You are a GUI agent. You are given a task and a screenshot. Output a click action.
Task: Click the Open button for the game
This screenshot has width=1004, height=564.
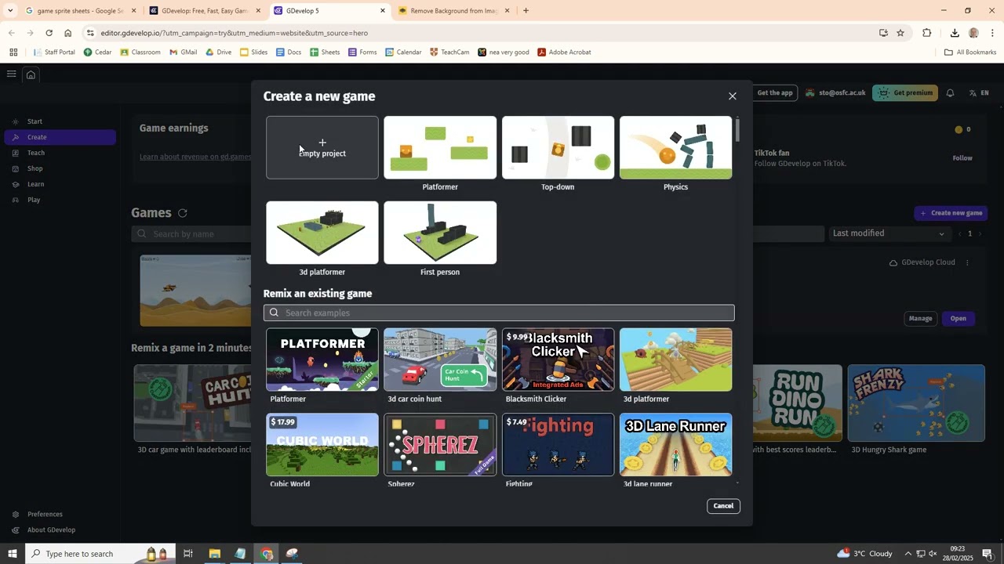click(959, 319)
